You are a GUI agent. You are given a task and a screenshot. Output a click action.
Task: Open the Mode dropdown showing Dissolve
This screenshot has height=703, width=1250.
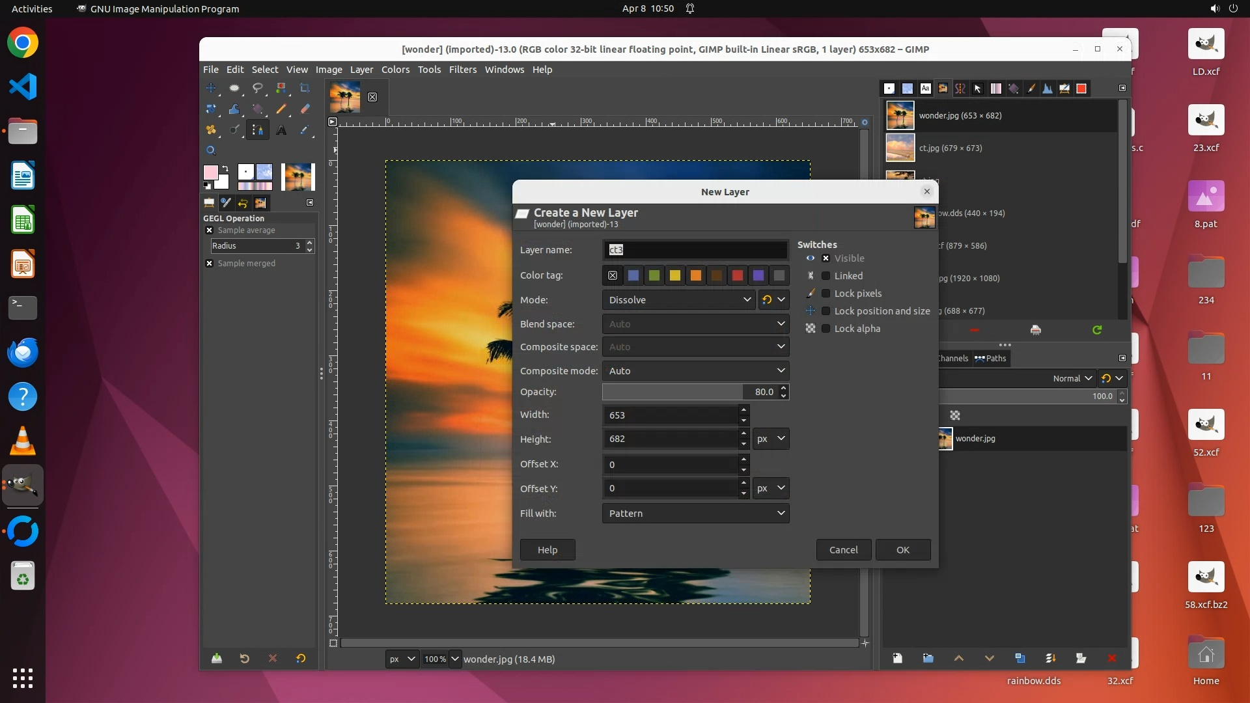(679, 300)
